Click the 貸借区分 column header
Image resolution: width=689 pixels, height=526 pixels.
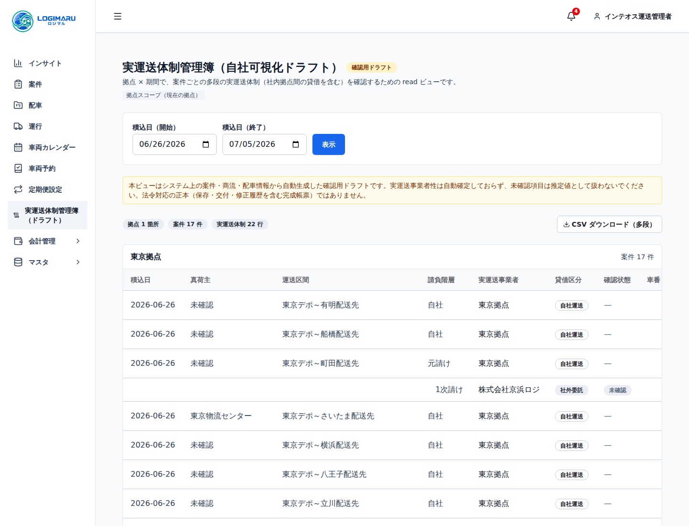coord(568,280)
